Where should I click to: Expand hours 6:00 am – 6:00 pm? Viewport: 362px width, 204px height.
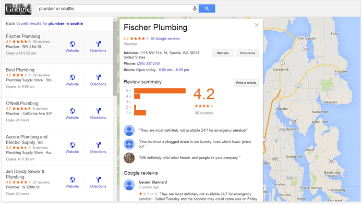coord(174,70)
